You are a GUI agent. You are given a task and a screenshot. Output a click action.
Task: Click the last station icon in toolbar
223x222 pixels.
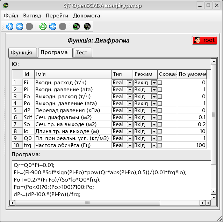coord(87,26)
